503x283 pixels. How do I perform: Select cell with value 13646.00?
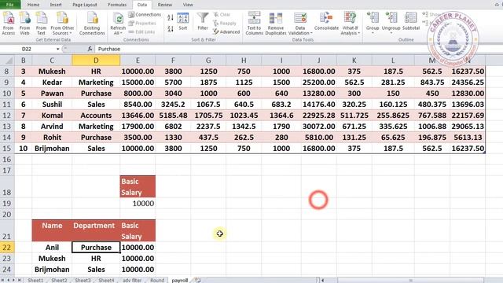pos(138,116)
